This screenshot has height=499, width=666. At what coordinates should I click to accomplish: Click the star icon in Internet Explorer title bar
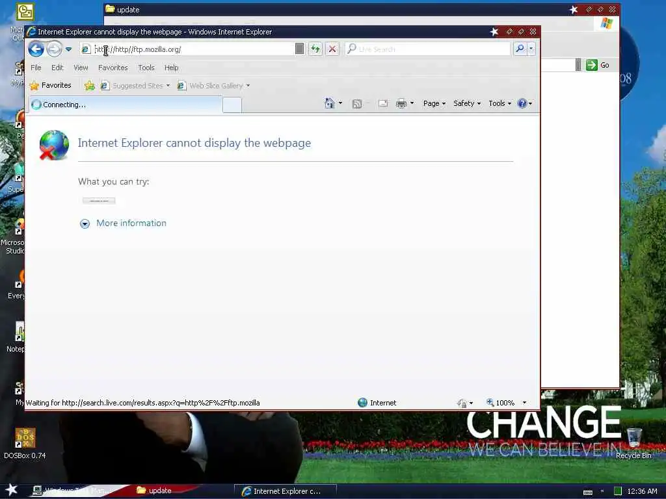click(494, 31)
